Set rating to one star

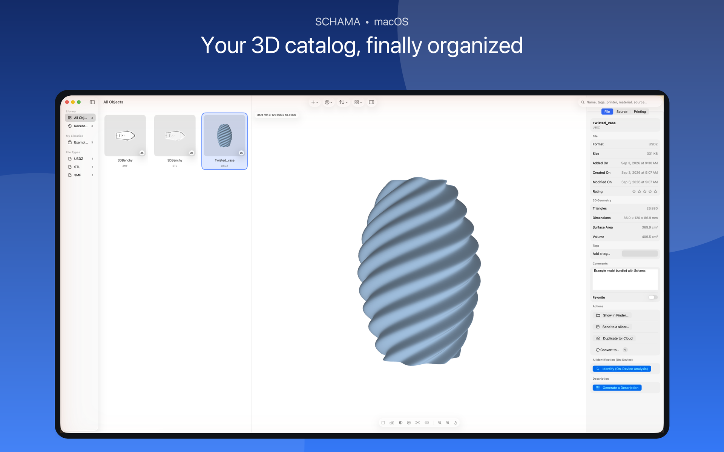click(634, 192)
